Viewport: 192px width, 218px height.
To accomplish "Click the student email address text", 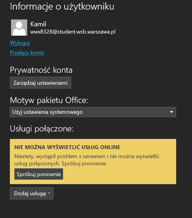I will coord(73,31).
